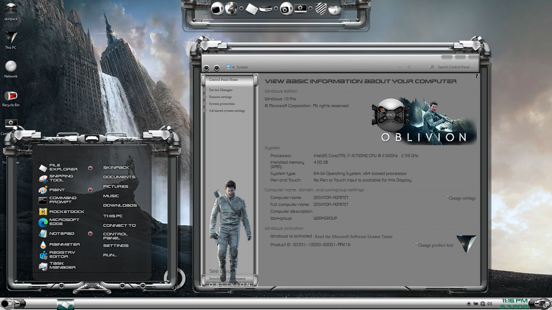Viewport: 552px width, 310px height.
Task: Select Run... in the Start menu
Action: tap(109, 255)
